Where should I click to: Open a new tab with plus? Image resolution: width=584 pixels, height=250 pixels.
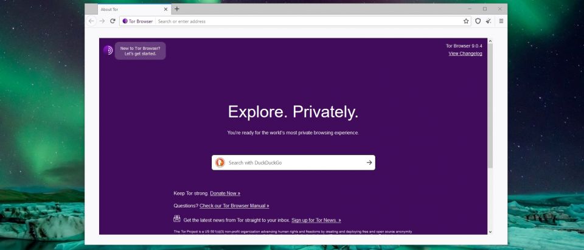pos(177,9)
